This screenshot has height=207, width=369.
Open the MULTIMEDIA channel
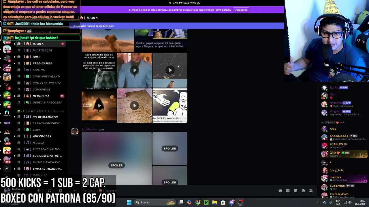pyautogui.click(x=40, y=50)
